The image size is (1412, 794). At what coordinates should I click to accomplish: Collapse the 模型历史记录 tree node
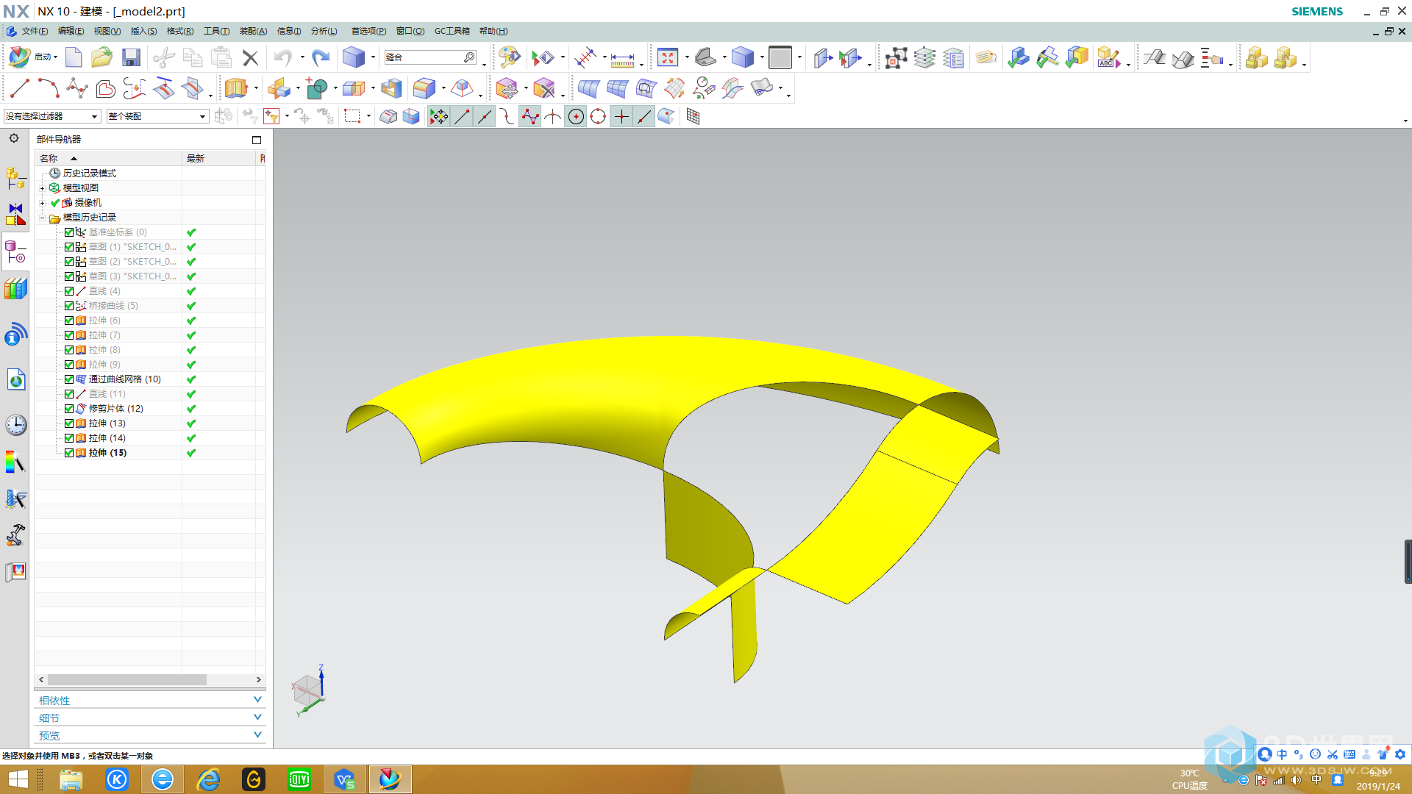[43, 218]
